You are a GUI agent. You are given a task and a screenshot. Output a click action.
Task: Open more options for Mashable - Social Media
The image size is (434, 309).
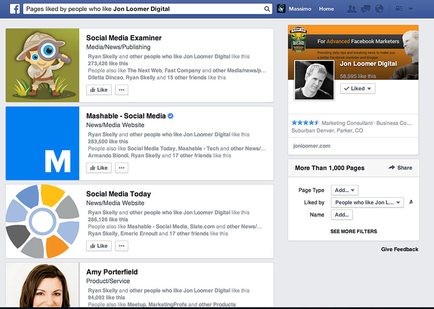pyautogui.click(x=122, y=168)
